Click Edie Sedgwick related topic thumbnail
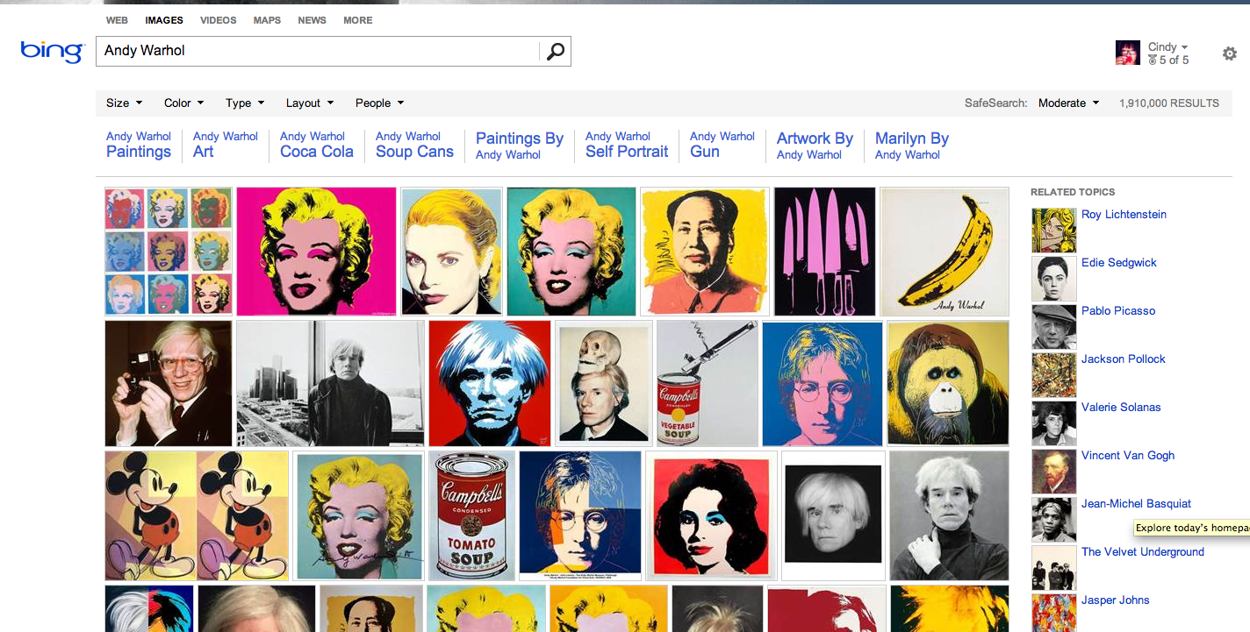Image resolution: width=1250 pixels, height=632 pixels. point(1053,279)
